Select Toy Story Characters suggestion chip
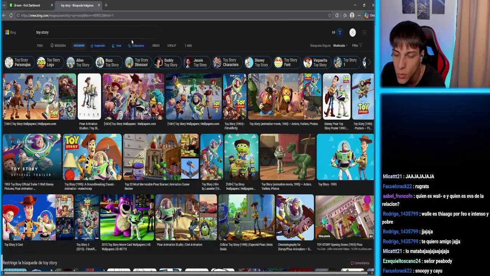The width and height of the screenshot is (490, 276). [x=227, y=62]
